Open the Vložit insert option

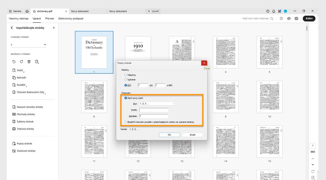tap(18, 70)
